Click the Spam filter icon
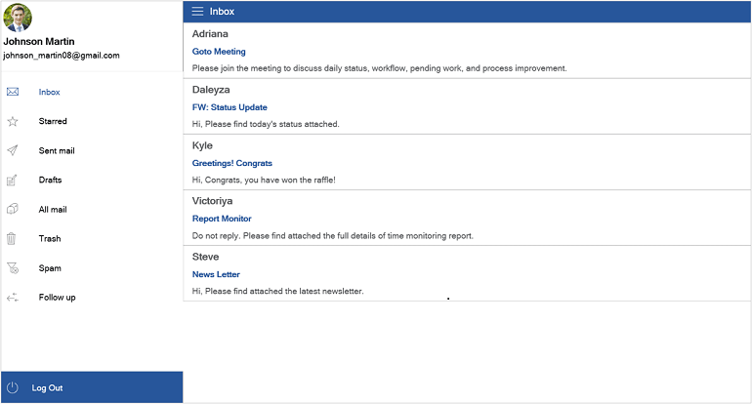 pyautogui.click(x=13, y=267)
